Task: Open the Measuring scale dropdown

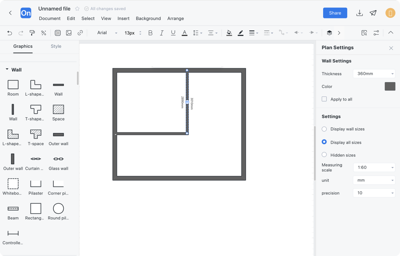Action: (x=374, y=167)
